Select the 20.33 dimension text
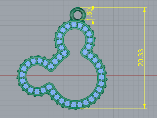 point(141,58)
